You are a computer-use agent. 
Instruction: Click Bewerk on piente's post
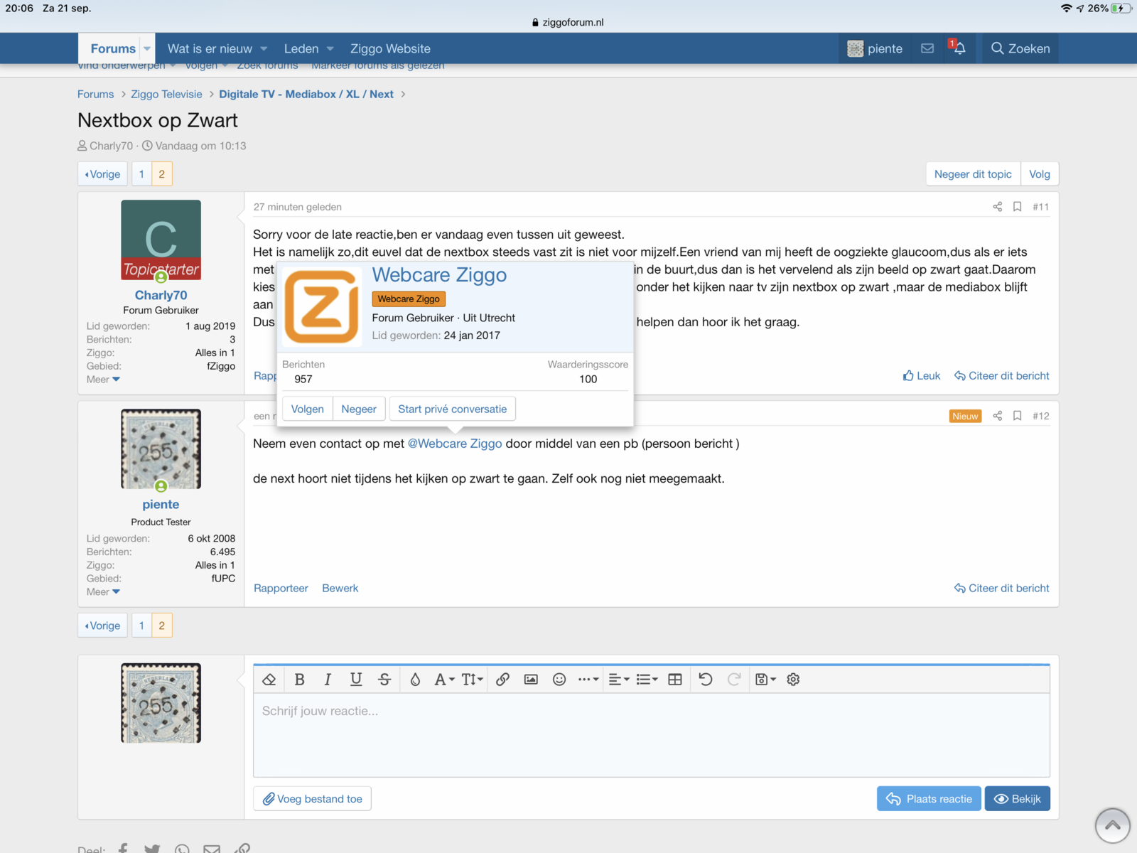tap(340, 589)
